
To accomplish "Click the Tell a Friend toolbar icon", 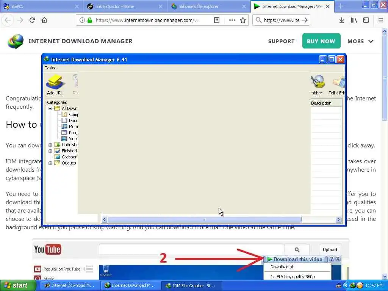I will (337, 84).
